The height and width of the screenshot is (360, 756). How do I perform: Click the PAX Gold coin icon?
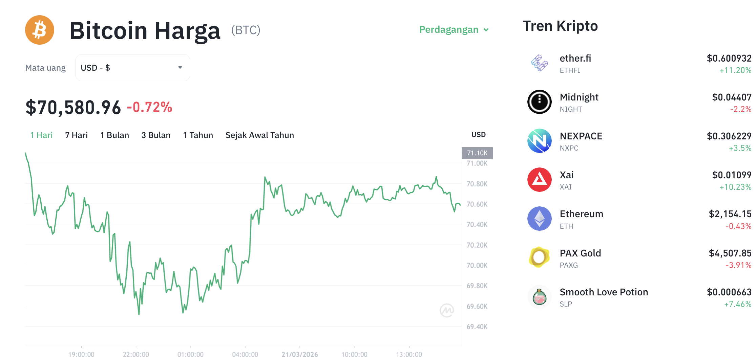[540, 257]
